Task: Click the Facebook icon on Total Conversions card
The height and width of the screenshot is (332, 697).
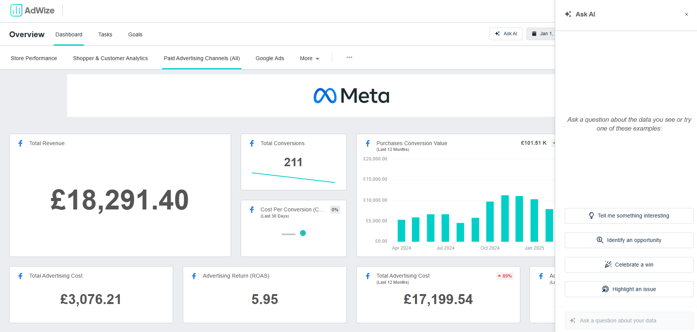Action: click(x=252, y=143)
